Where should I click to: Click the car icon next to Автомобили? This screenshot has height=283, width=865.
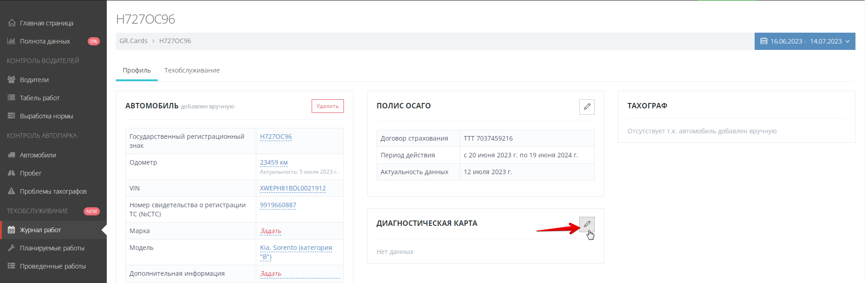[x=12, y=155]
